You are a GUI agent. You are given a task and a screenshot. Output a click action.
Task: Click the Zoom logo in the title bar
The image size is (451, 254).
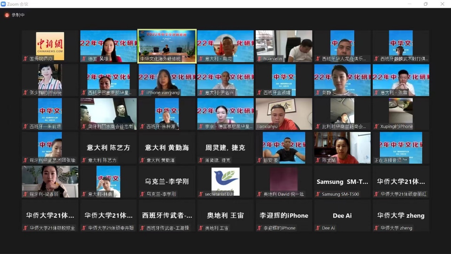(4, 4)
